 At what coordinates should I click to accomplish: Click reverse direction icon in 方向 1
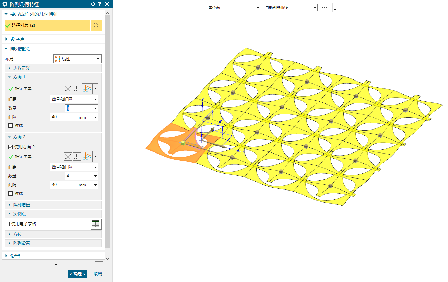[68, 89]
